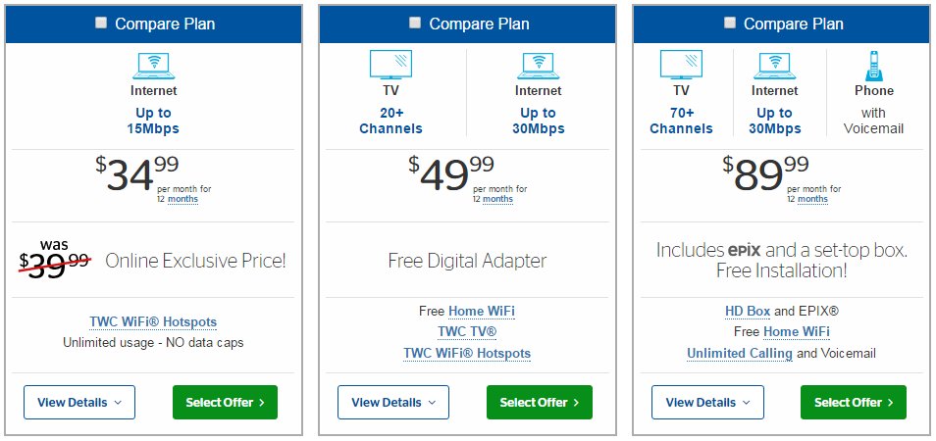This screenshot has height=441, width=936.
Task: Click the Internet laptop icon in the $89.99 plan
Action: 774,66
